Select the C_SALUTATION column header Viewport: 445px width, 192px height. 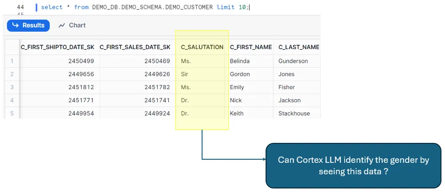click(202, 47)
